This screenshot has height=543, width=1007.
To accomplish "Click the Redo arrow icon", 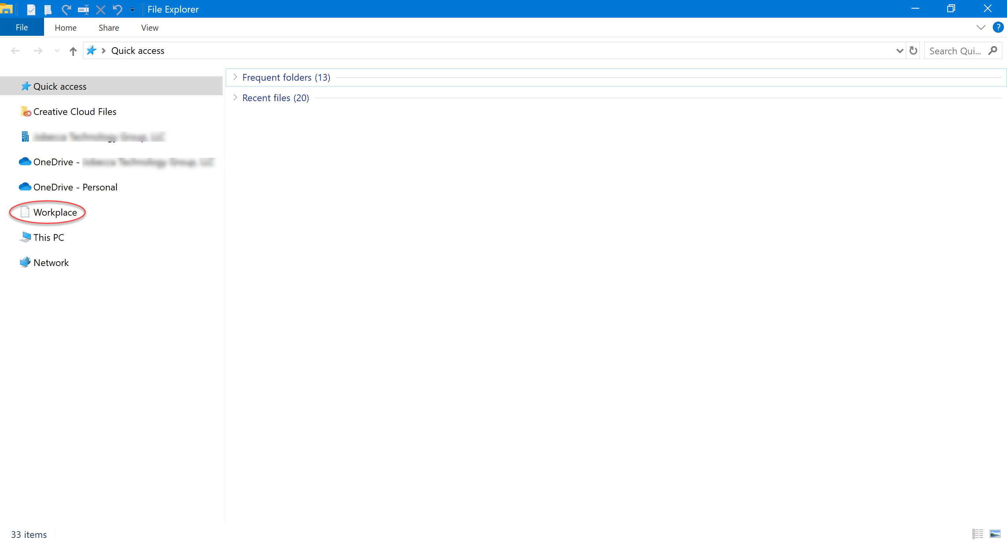I will [66, 9].
